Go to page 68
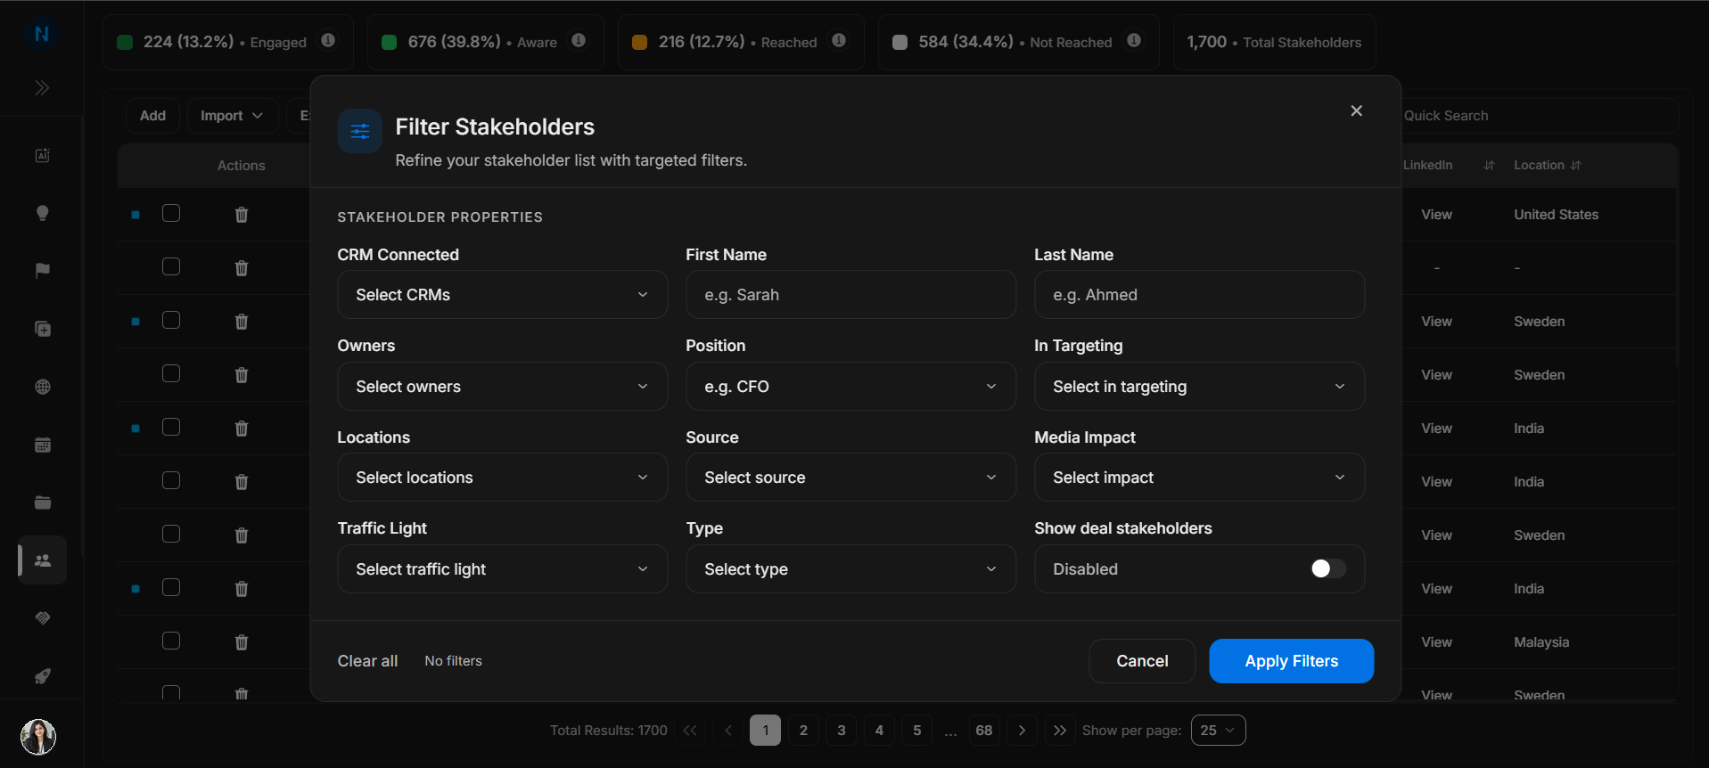Image resolution: width=1709 pixels, height=768 pixels. [984, 731]
